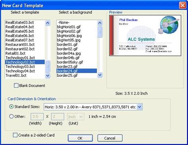Click the Height input field
The image size is (188, 145).
click(x=58, y=117)
